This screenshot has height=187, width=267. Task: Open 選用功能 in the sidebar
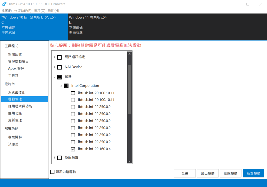pos(15,113)
